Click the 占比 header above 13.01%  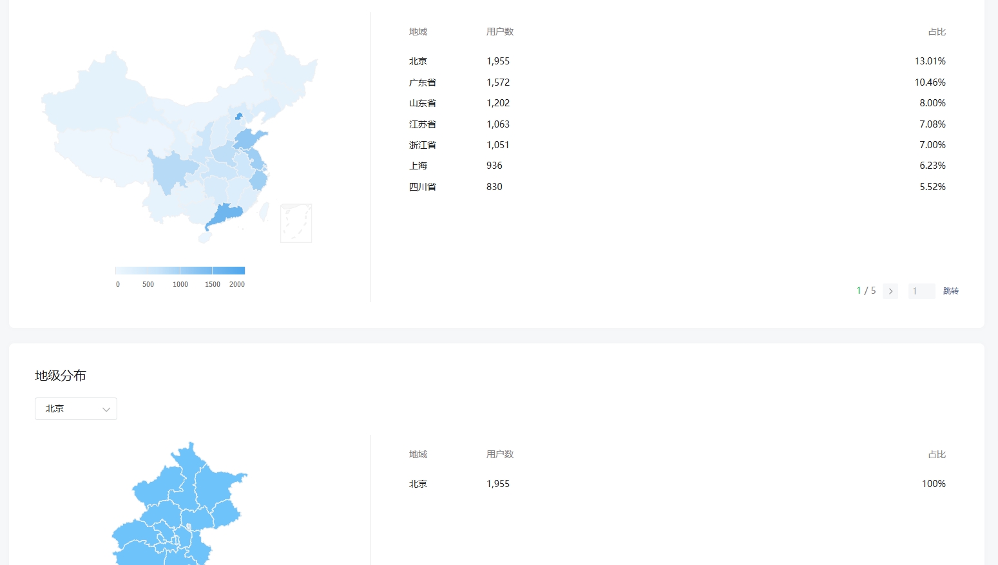click(937, 32)
